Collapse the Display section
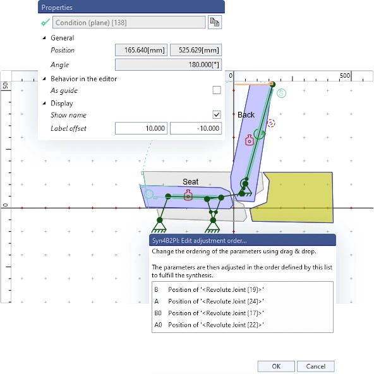 pyautogui.click(x=44, y=103)
